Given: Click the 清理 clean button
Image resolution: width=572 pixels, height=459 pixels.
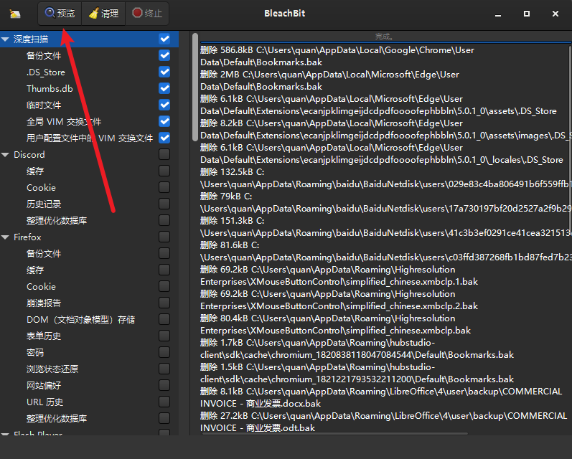Looking at the screenshot, I should coord(103,14).
